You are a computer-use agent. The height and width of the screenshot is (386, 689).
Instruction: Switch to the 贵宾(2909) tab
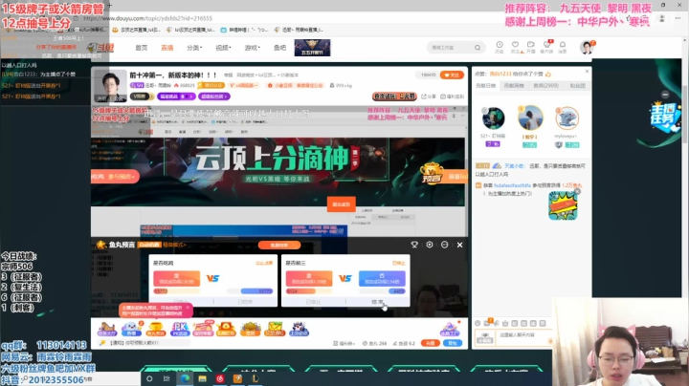[x=545, y=86]
